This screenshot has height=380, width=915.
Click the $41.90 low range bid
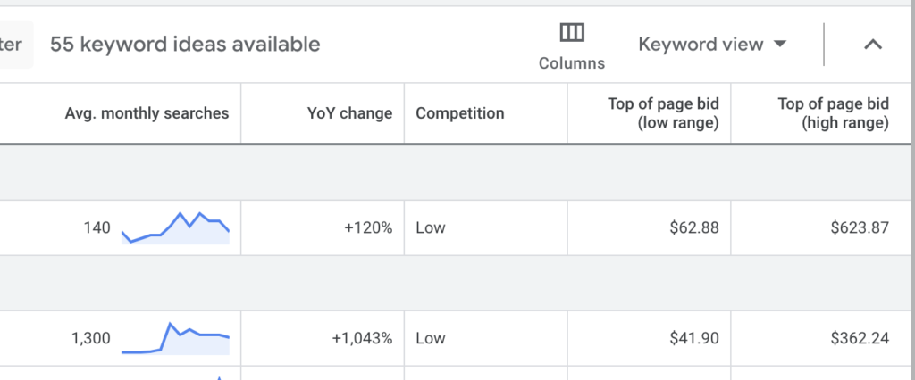[693, 338]
